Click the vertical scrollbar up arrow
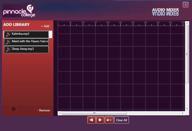Screen dimensions: 192x131 point(187,23)
